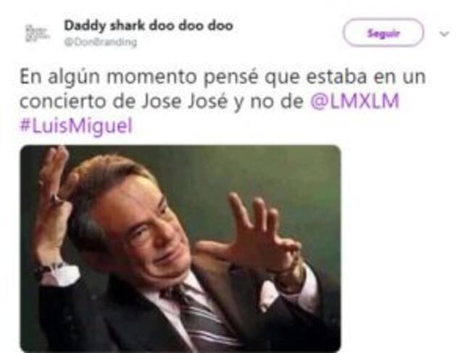Click the Seguir follow button
The width and height of the screenshot is (471, 353).
coord(383,33)
